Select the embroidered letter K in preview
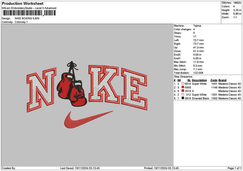This screenshot has height=171, width=243. [x=104, y=84]
